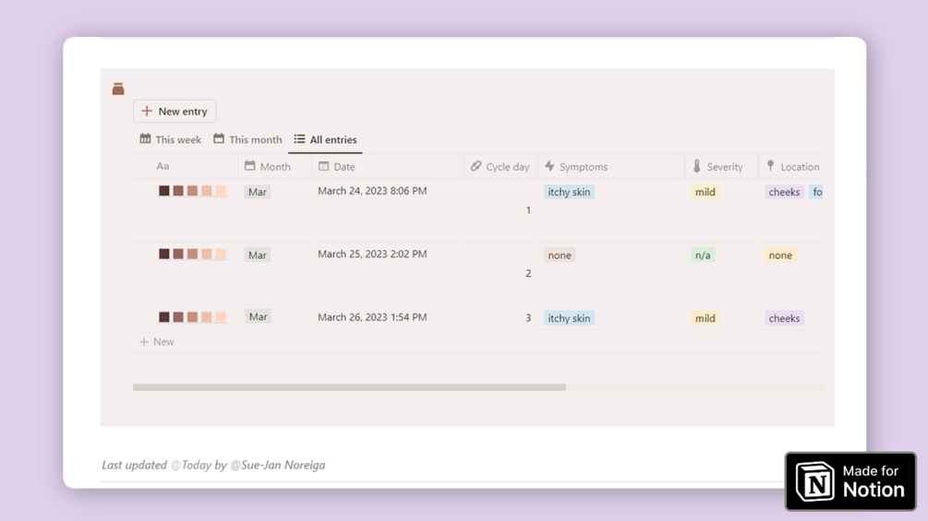The image size is (928, 521).
Task: Click the Aa name column header
Action: pos(163,166)
